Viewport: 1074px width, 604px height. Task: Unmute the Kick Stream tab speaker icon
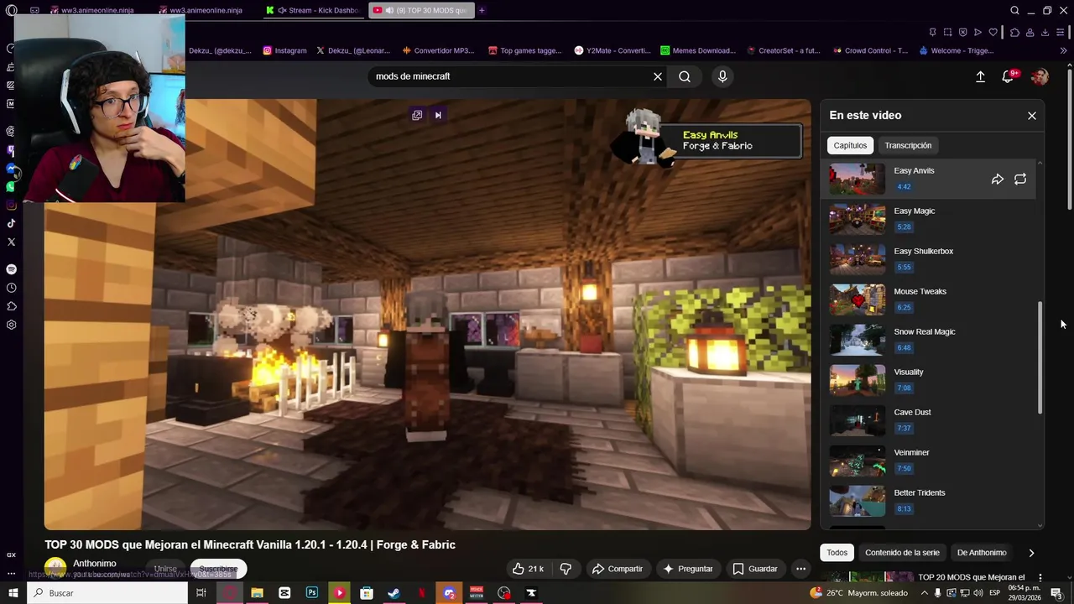(281, 10)
